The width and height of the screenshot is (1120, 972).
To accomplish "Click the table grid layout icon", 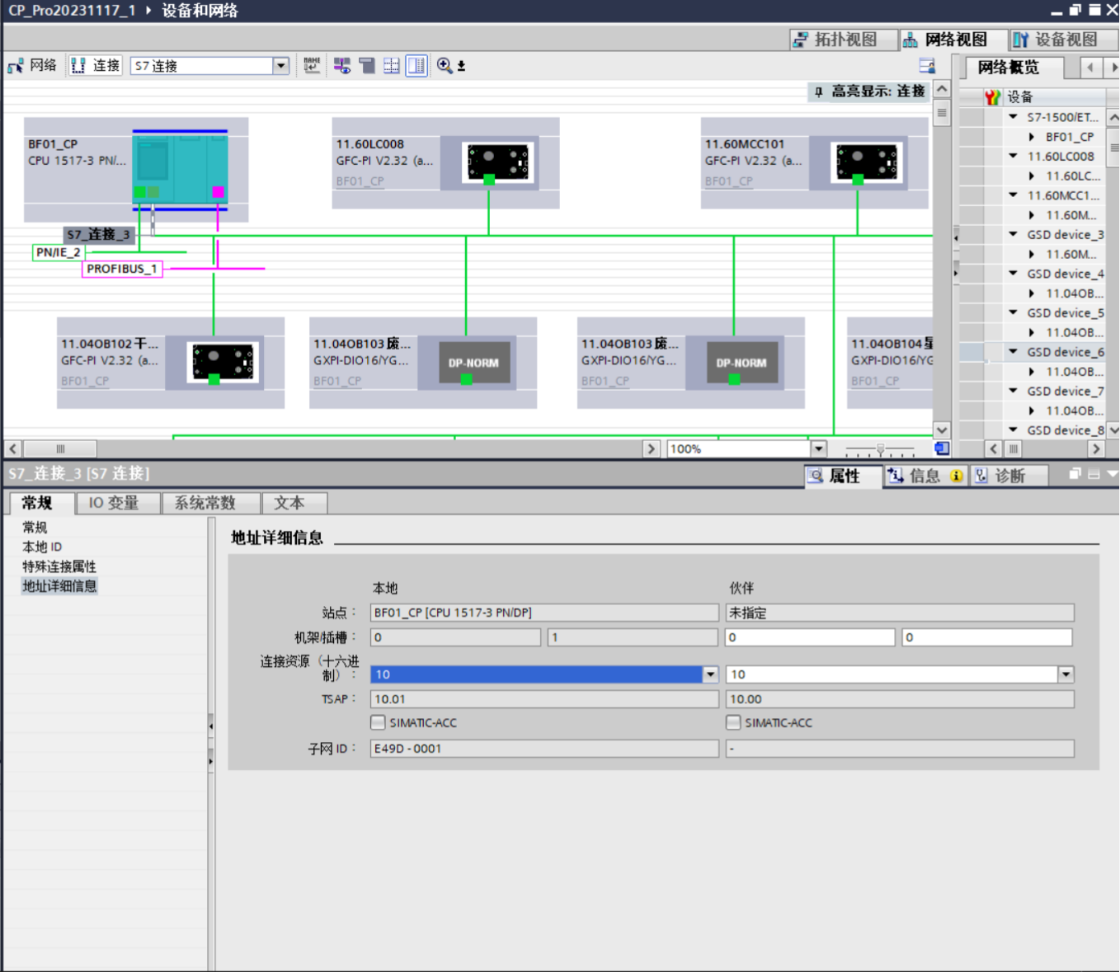I will point(392,65).
